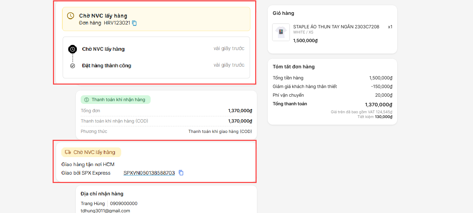Image resolution: width=473 pixels, height=213 pixels.
Task: Click the Tóm tắt đơn hàng heading
Action: [x=294, y=67]
